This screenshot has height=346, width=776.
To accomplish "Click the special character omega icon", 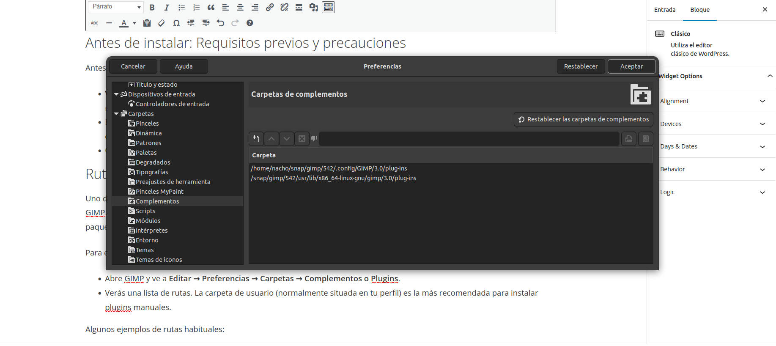I will tap(176, 23).
